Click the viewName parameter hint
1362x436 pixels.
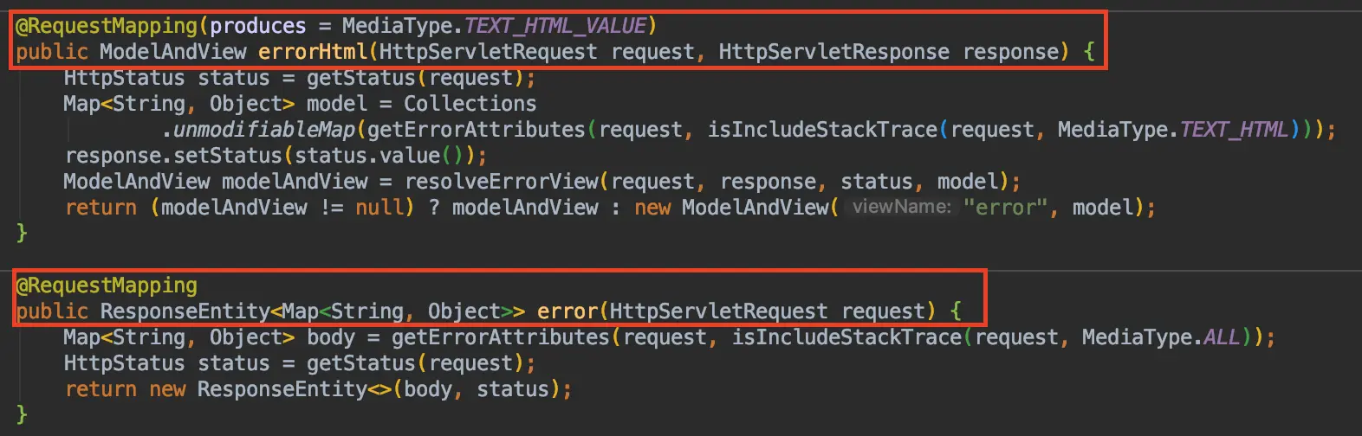pos(902,207)
